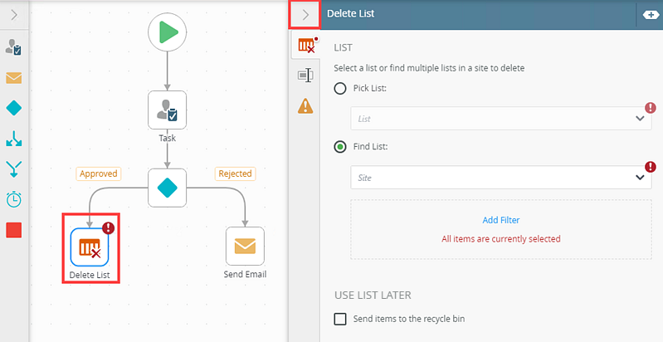Click the Start event play icon
This screenshot has height=342, width=663.
pos(168,32)
